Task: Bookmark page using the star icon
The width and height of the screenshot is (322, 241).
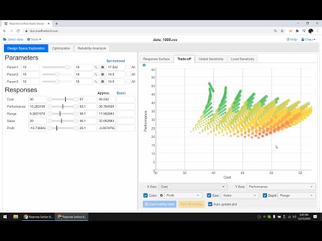Action: pos(282,31)
